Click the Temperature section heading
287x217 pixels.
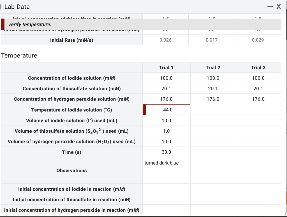(x=19, y=55)
